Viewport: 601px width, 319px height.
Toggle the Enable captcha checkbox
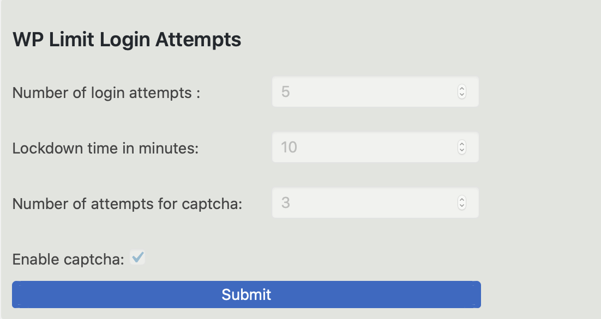point(137,257)
